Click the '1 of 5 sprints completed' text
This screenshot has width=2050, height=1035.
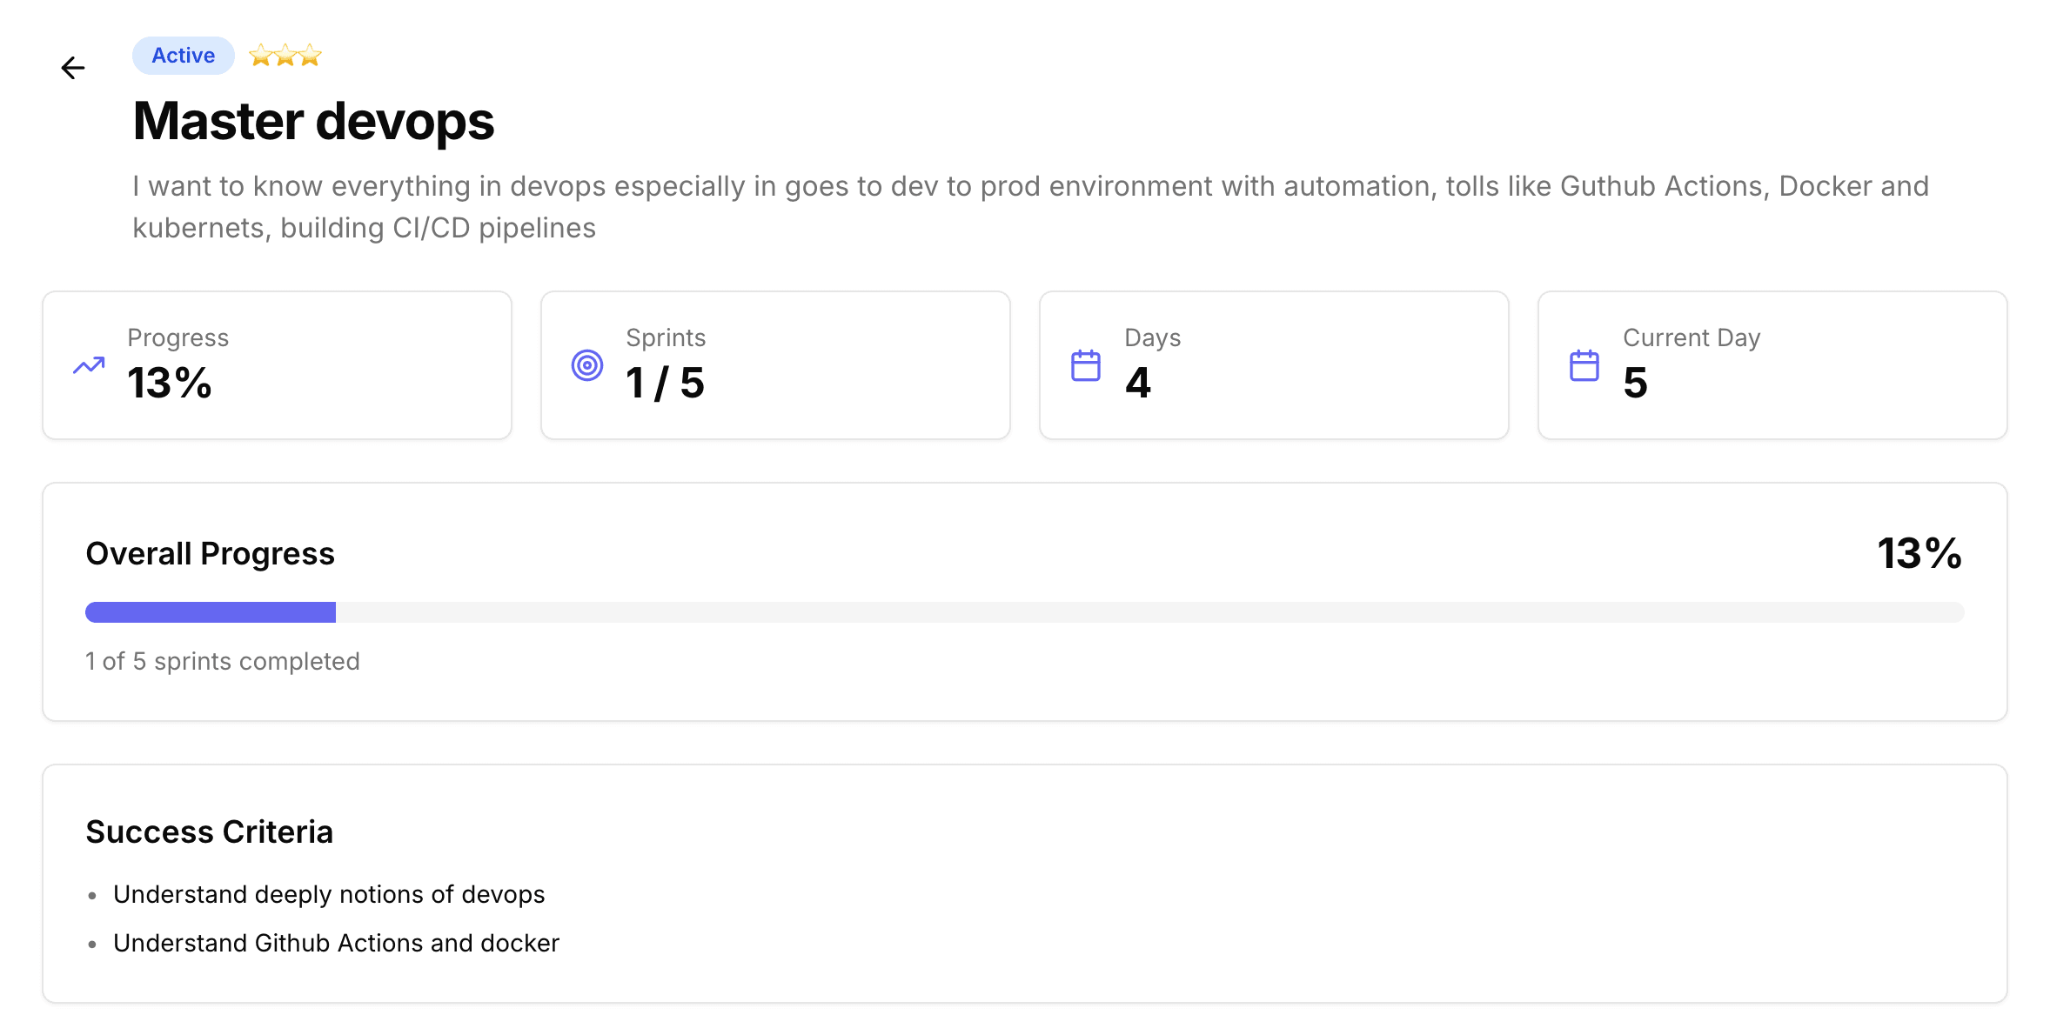[x=223, y=662]
